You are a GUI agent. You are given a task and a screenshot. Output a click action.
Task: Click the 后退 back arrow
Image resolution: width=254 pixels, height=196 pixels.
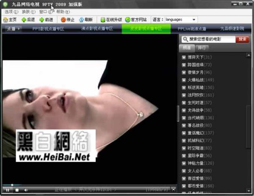pos(28,20)
